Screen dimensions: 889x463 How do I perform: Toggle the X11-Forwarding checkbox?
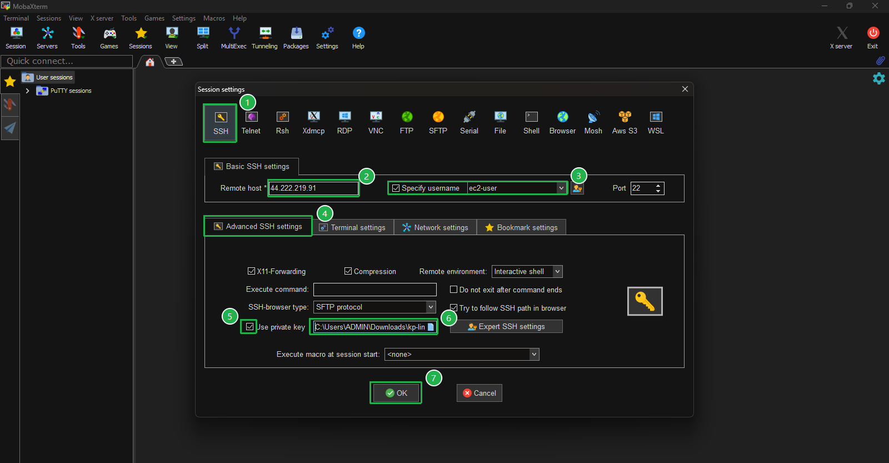(x=251, y=271)
